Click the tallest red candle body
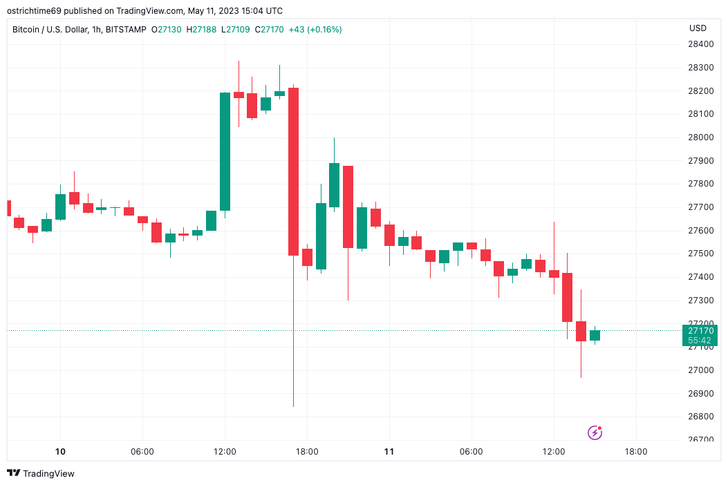This screenshot has width=728, height=485. pos(293,171)
